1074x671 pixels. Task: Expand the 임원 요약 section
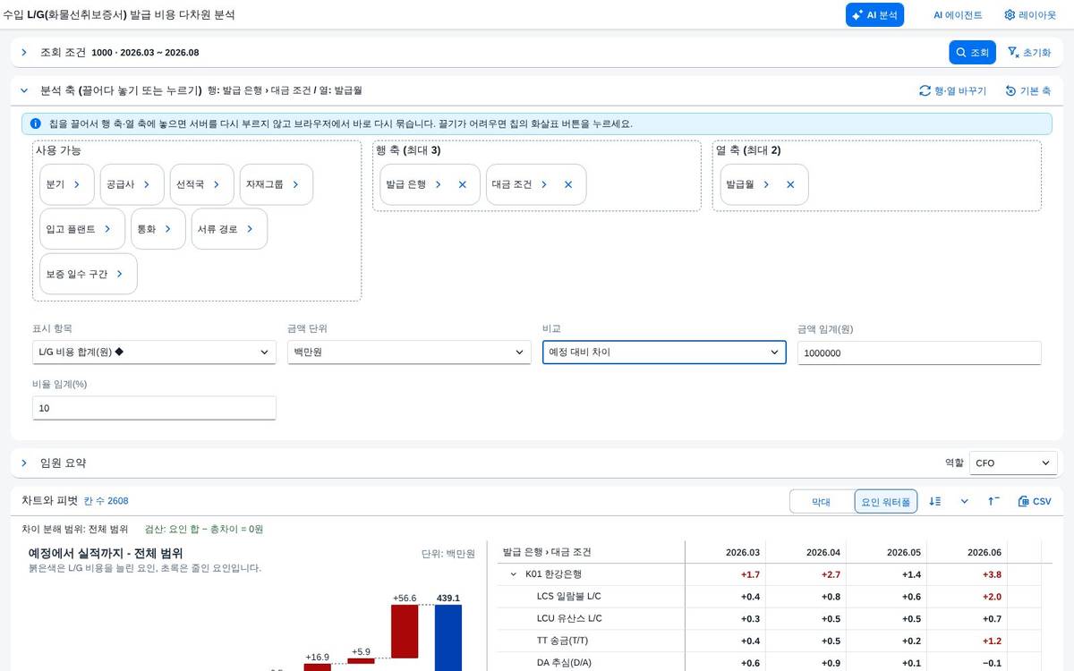(x=24, y=463)
